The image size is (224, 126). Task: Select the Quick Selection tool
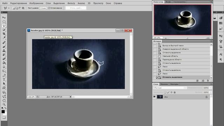(4, 30)
